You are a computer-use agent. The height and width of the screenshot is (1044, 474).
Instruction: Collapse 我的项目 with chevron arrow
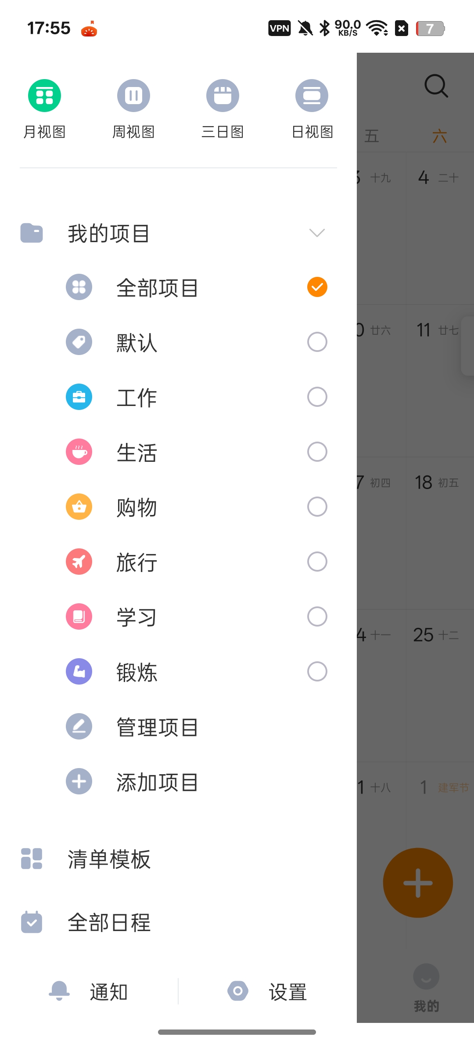[x=317, y=233]
